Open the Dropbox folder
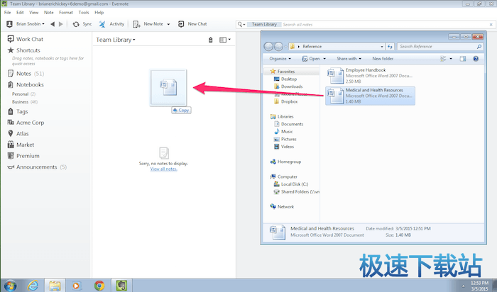Image resolution: width=497 pixels, height=292 pixels. pyautogui.click(x=285, y=101)
